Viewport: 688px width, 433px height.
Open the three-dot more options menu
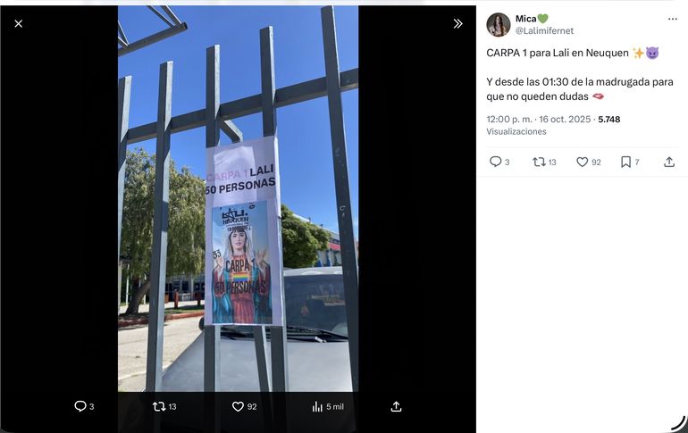672,19
